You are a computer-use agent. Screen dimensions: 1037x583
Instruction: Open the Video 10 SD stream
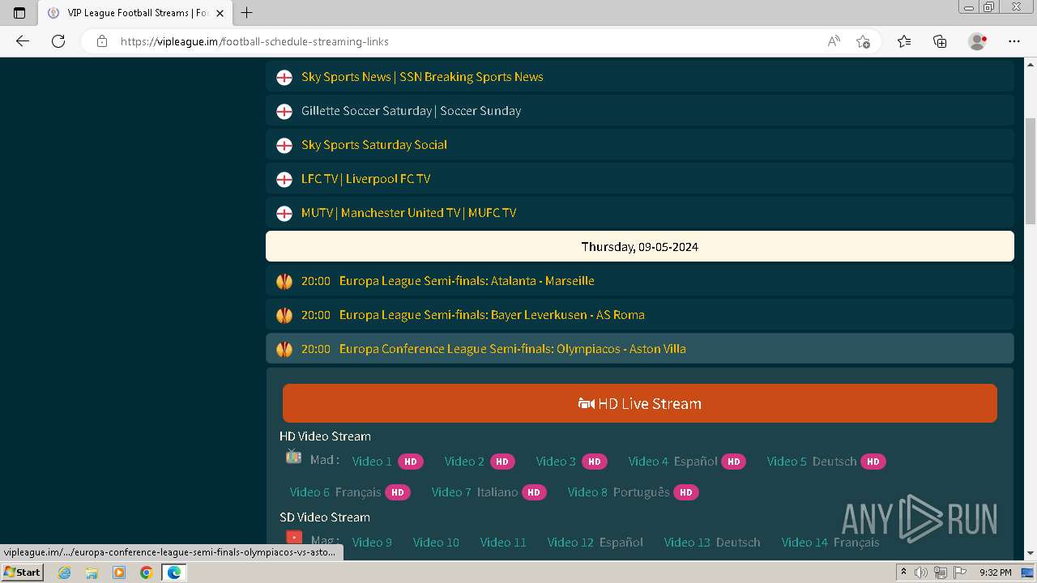pos(436,543)
